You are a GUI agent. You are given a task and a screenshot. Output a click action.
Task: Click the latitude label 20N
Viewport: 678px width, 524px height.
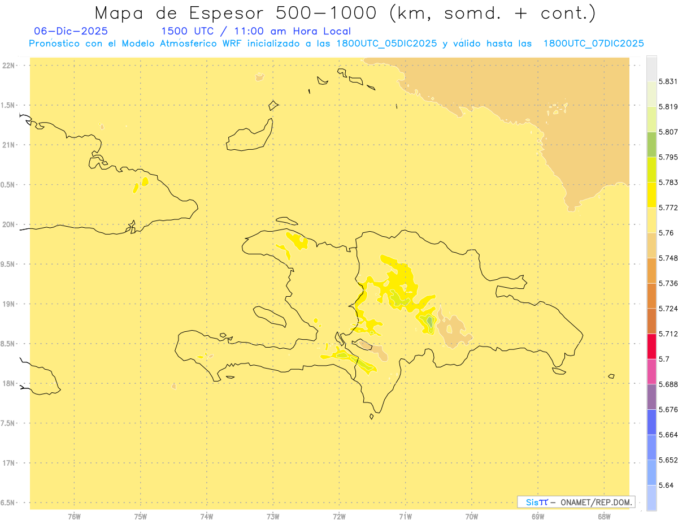[x=10, y=224]
